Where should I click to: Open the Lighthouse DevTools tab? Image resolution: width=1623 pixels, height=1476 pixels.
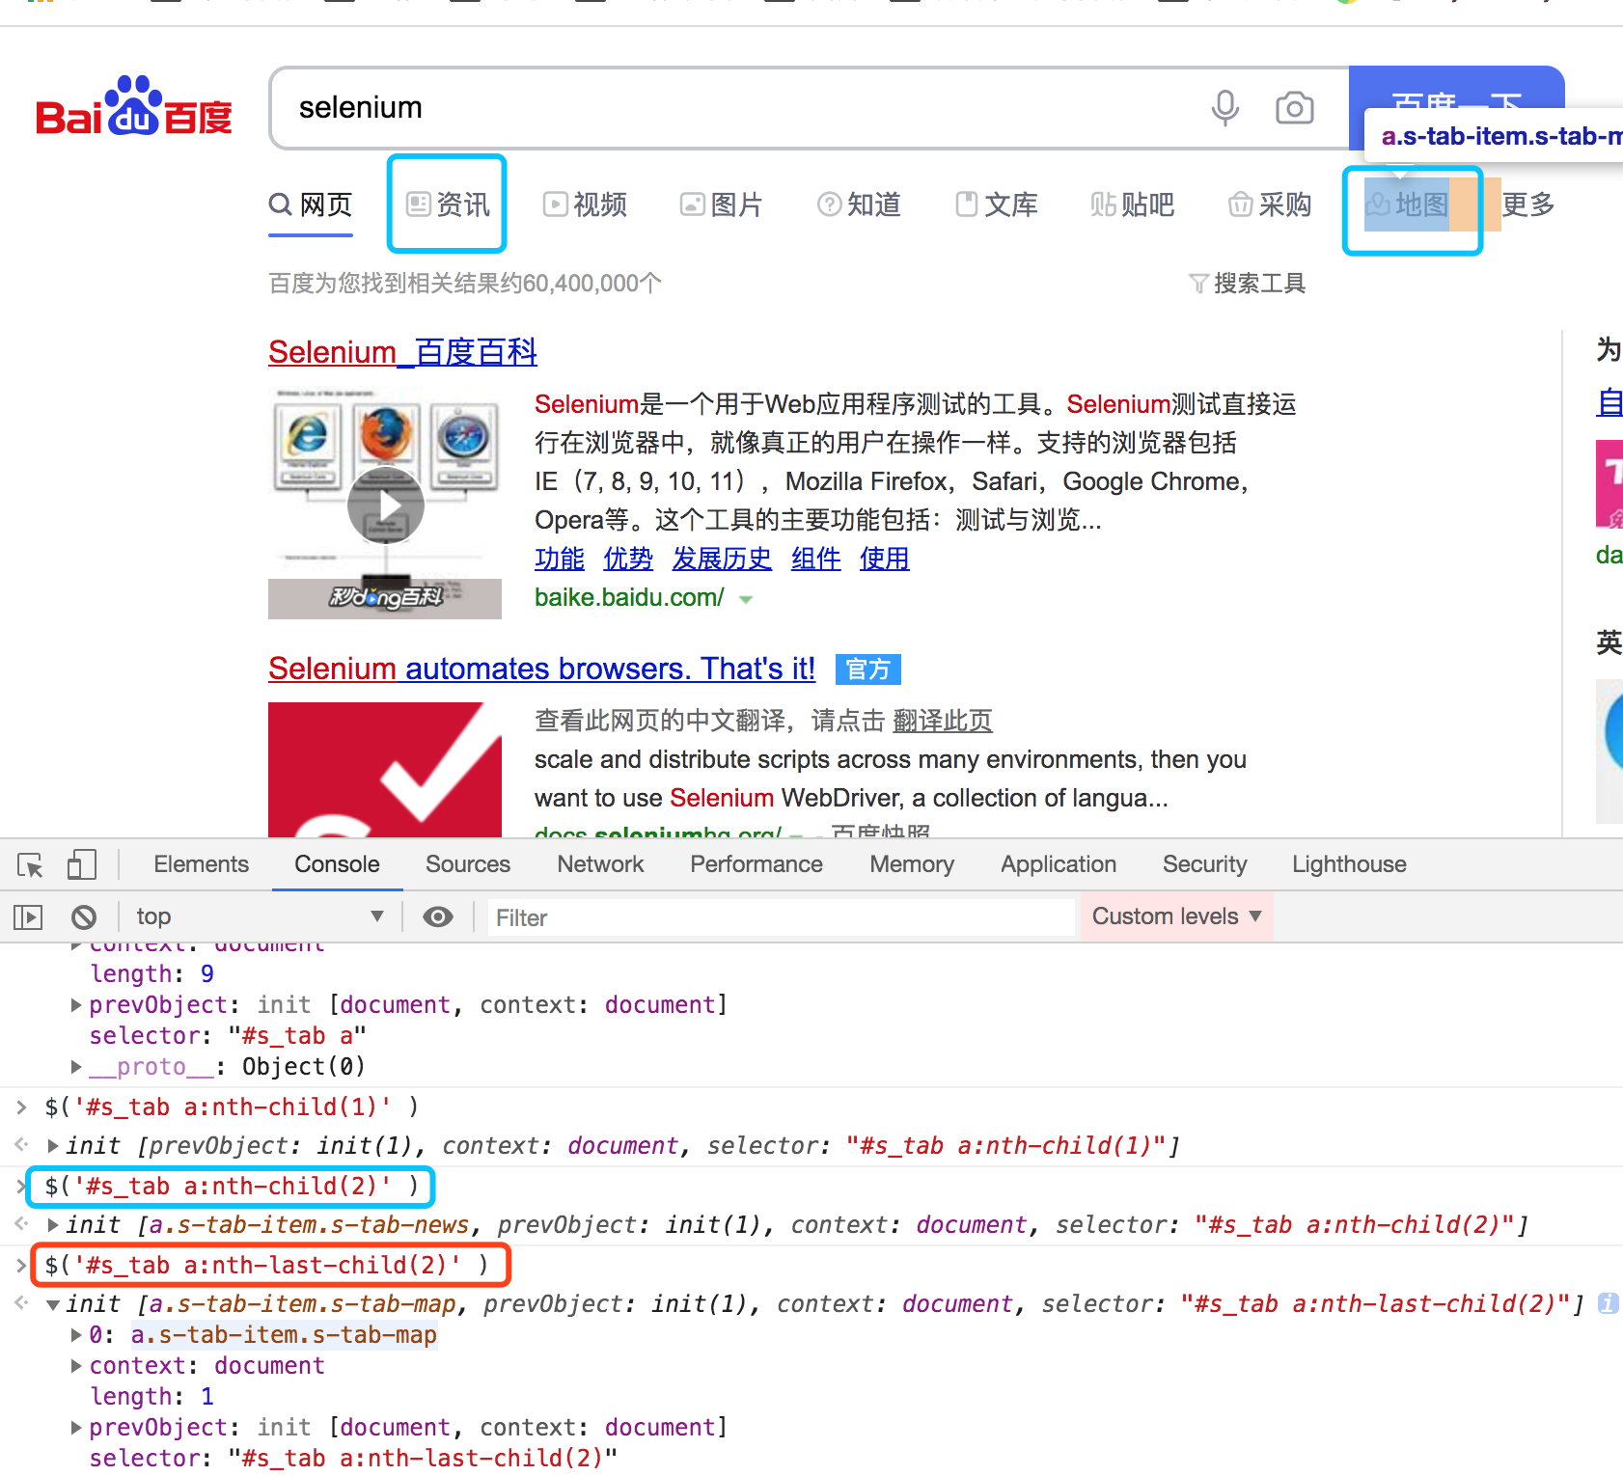[1349, 864]
